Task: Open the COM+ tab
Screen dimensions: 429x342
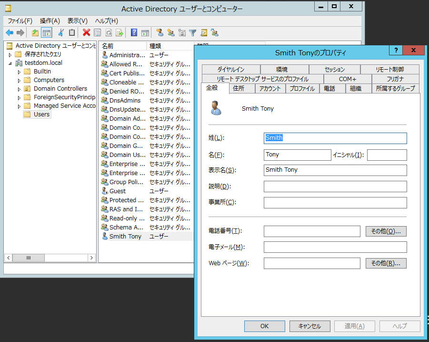Action: pos(348,79)
